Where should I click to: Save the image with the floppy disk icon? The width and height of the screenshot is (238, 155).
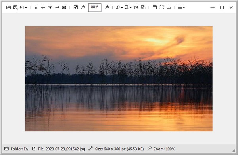click(x=15, y=7)
